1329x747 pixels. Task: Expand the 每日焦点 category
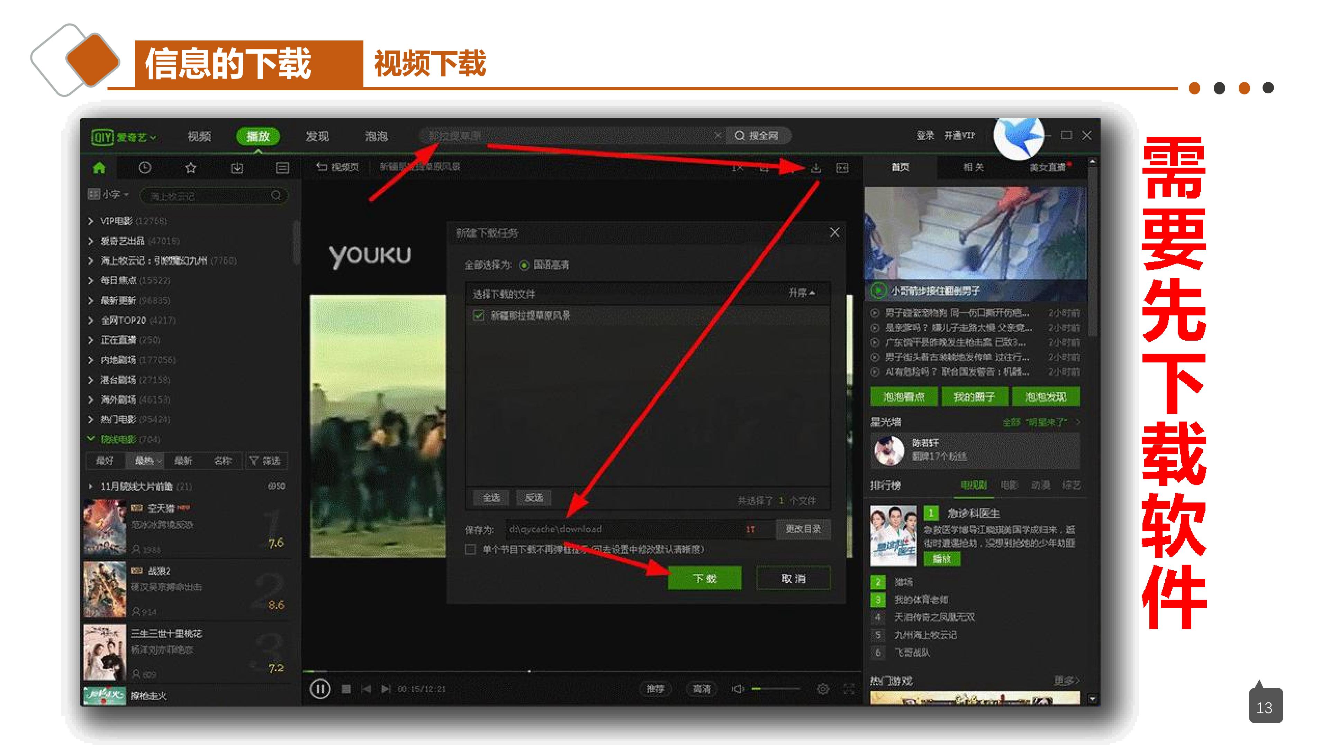pos(91,280)
